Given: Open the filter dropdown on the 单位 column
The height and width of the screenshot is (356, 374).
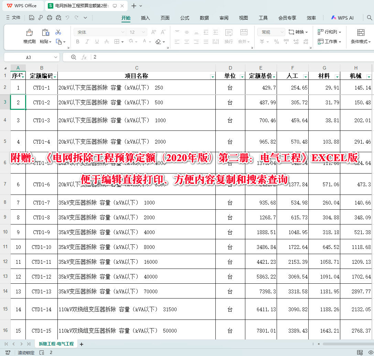Looking at the screenshot, I should coord(242,76).
